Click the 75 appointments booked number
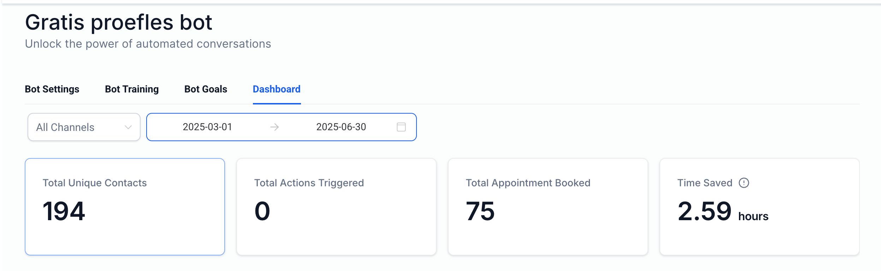 coord(480,211)
